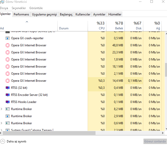Click %0,3 CPU value in RTSS row
167x146 pixels.
[102, 88]
